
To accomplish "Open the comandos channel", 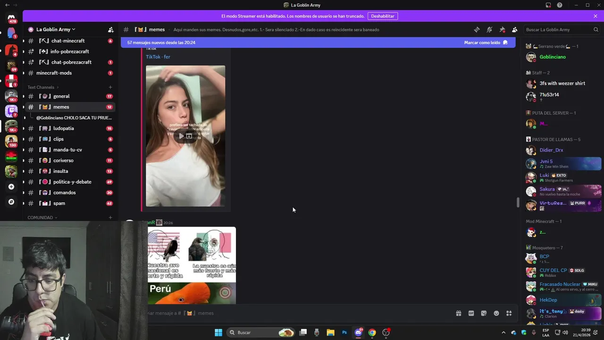I will (x=70, y=193).
